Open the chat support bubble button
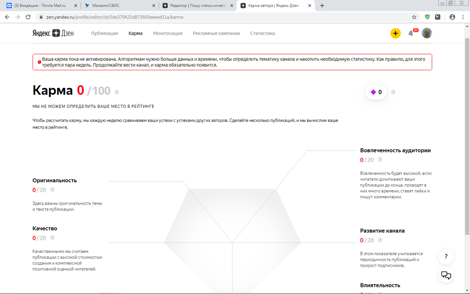The image size is (470, 294). [x=446, y=275]
